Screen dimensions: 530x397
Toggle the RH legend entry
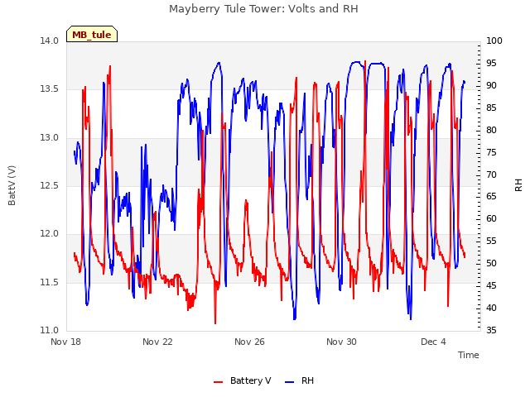[x=300, y=380]
